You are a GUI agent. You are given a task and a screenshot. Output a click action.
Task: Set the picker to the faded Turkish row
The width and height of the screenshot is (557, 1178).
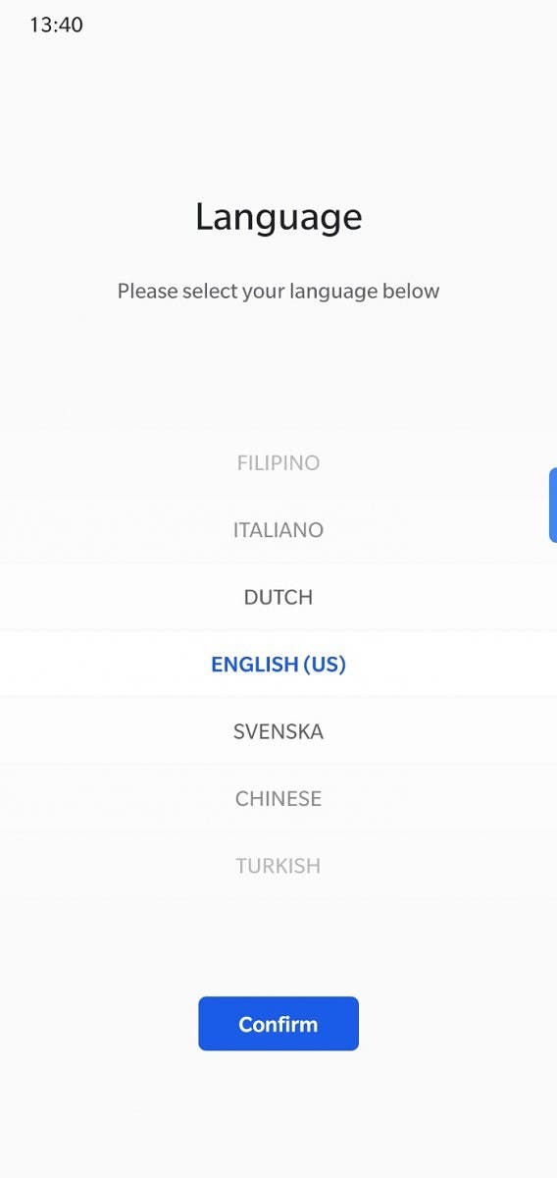tap(278, 866)
